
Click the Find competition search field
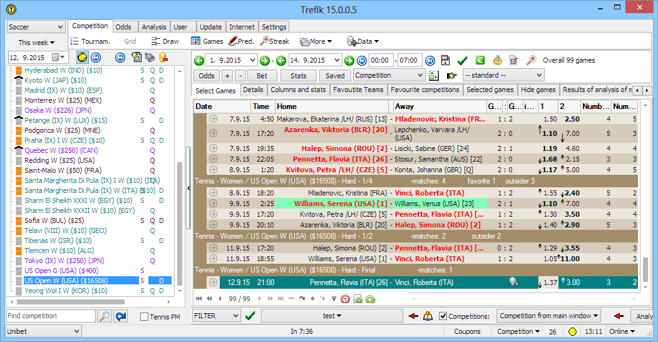(x=51, y=316)
